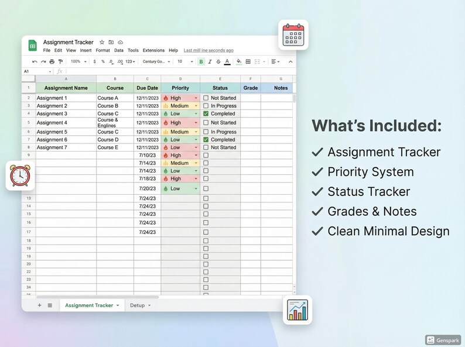Viewport: 465px width, 347px height.
Task: Toggle italic formatting
Action: click(x=210, y=61)
